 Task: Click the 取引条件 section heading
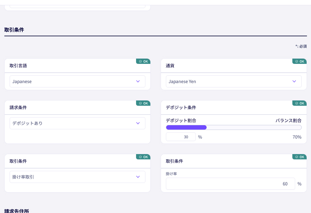tap(14, 30)
